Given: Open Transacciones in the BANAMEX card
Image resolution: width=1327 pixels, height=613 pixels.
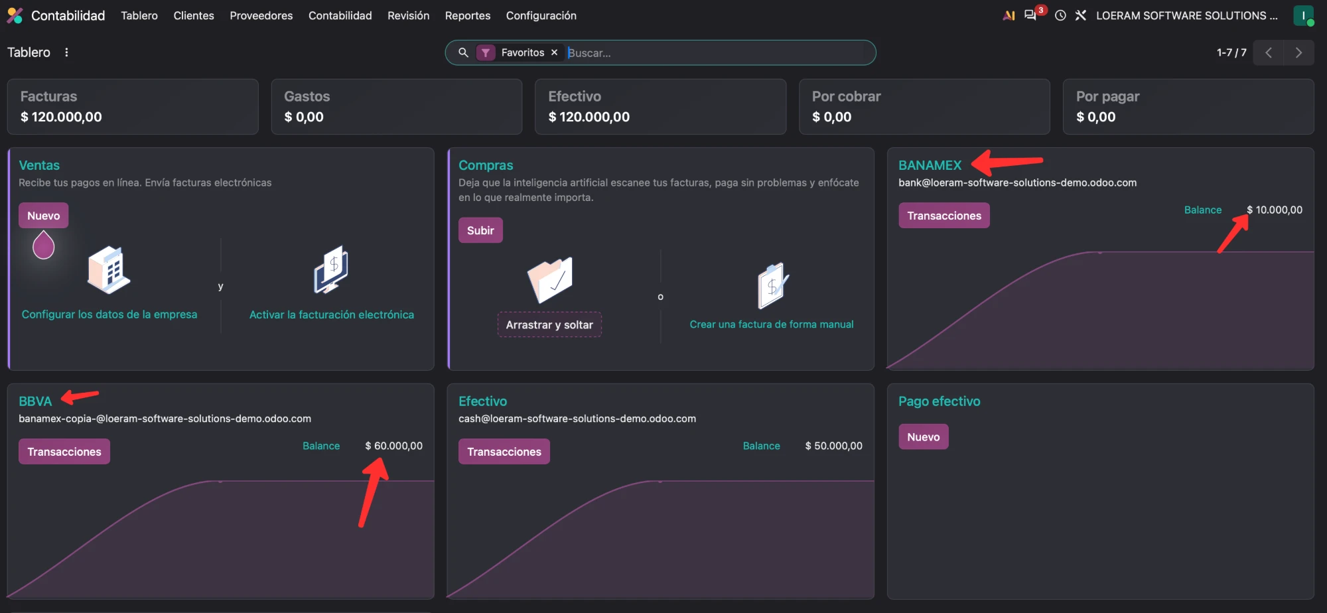Looking at the screenshot, I should tap(944, 216).
